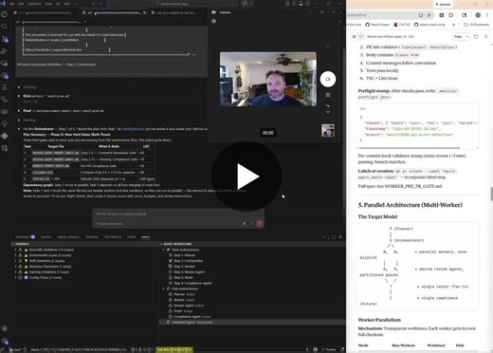This screenshot has width=493, height=353.
Task: Click the attach icon in chat input
Action: tap(245, 224)
